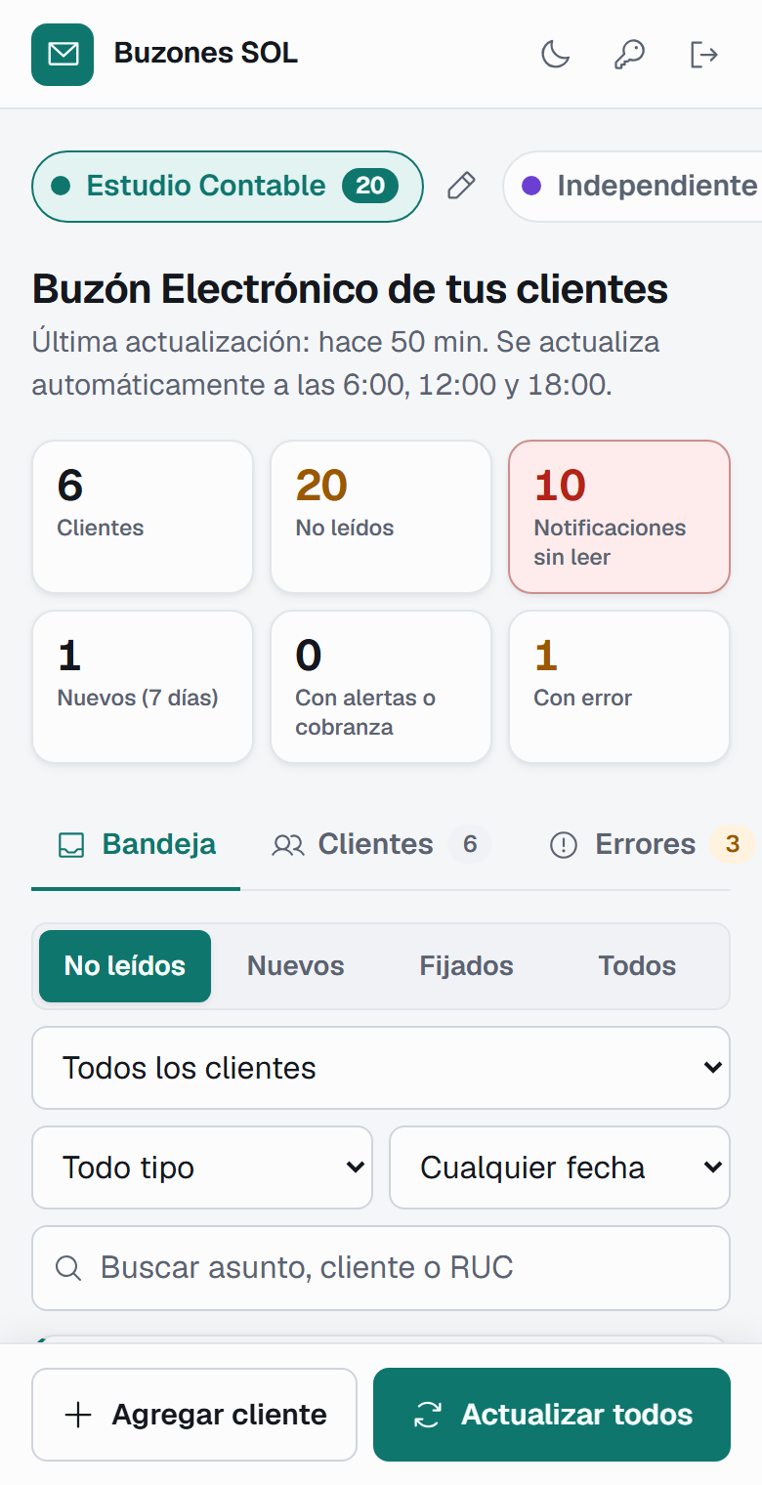The width and height of the screenshot is (762, 1485).
Task: Log out using the exit icon
Action: (x=703, y=54)
